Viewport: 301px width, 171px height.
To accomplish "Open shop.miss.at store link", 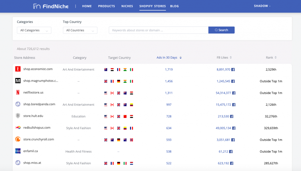I will tap(32, 163).
